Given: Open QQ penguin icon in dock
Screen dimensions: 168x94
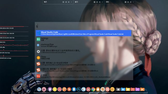Looking at the screenshot, I should [98, 89].
